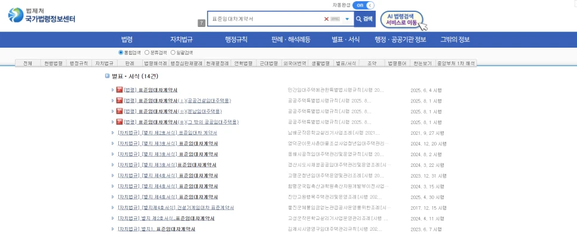Expand the 건설기계임대차 표준계약서 row arrow
This screenshot has height=242, width=577.
(x=112, y=207)
